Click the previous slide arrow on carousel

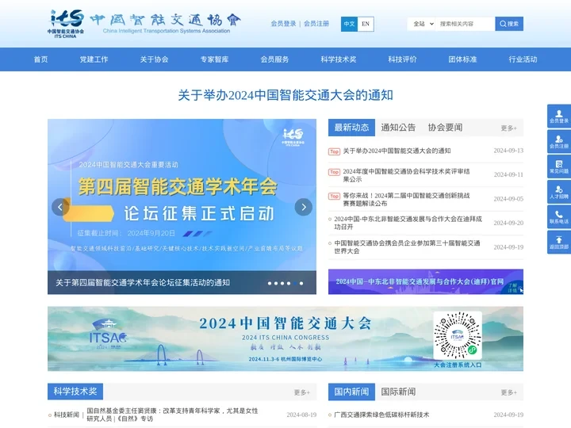tap(60, 207)
